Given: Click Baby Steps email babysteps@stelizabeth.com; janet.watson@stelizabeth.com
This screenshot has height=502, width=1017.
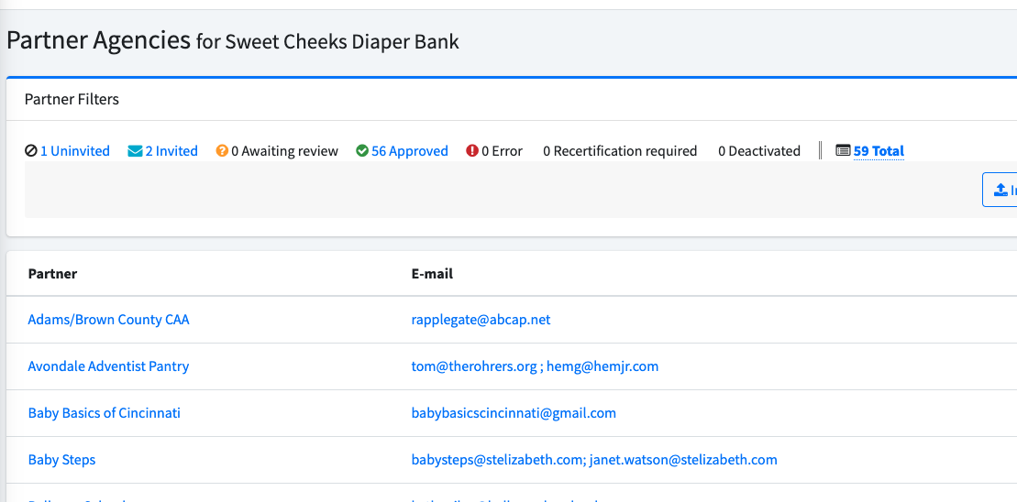Looking at the screenshot, I should 594,459.
